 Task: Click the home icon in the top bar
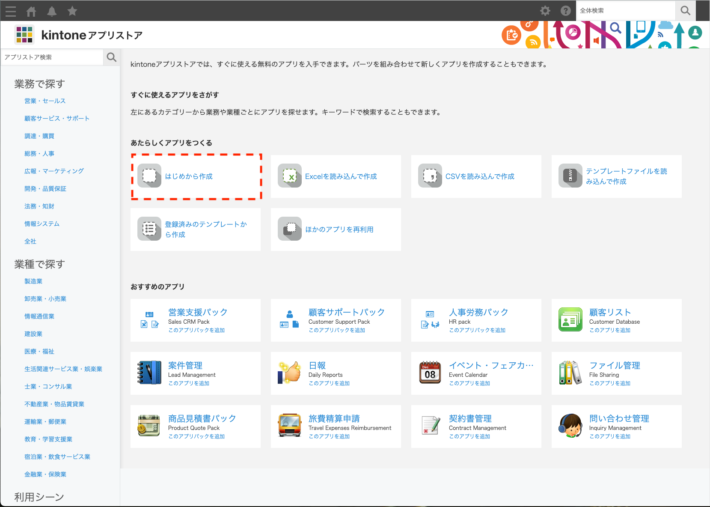[31, 11]
